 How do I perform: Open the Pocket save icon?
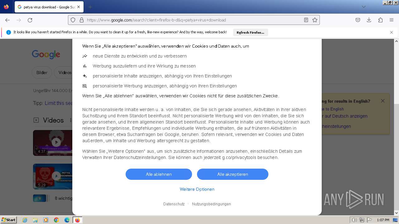click(x=358, y=20)
